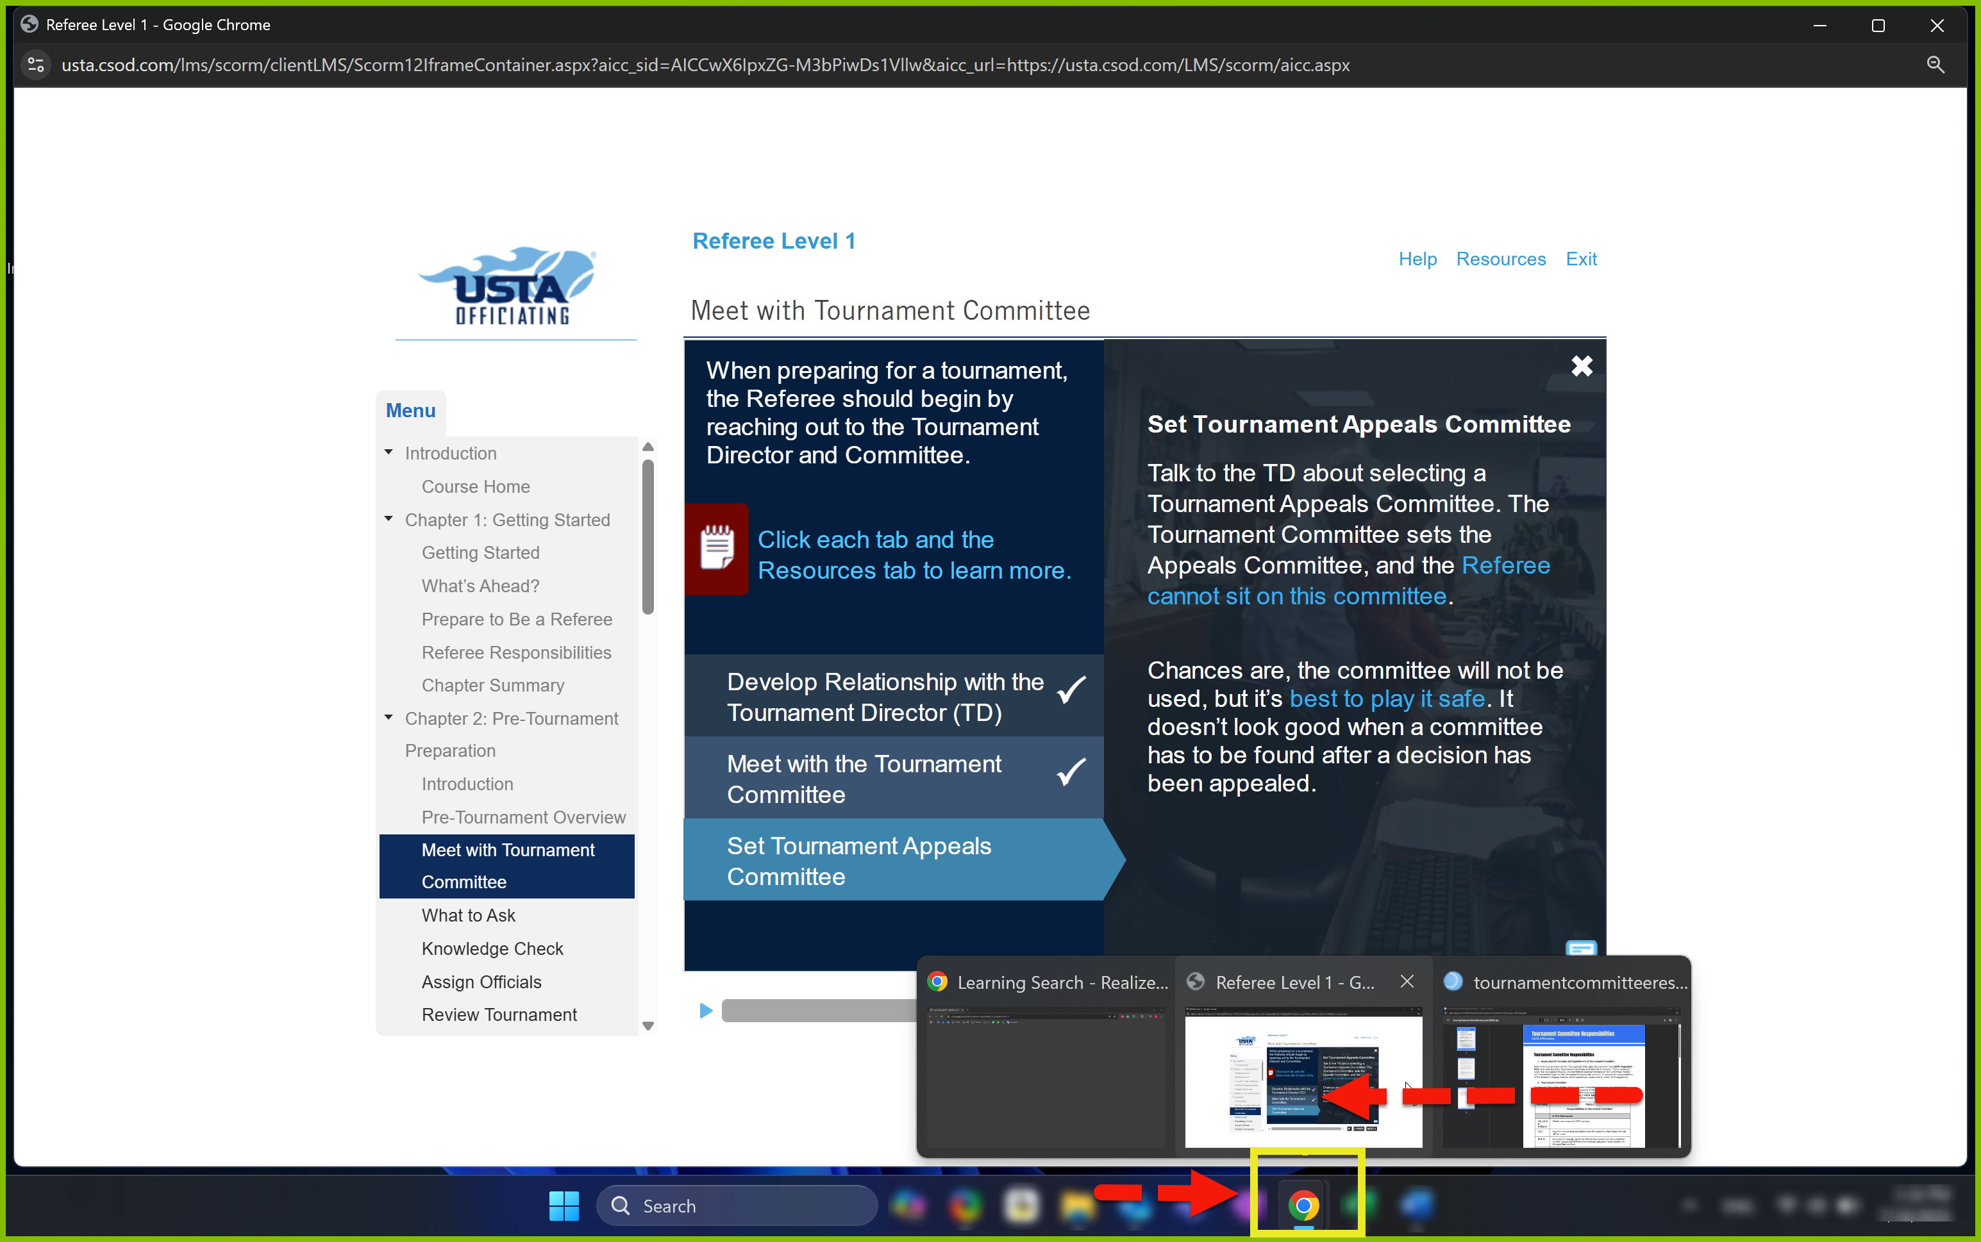Click the site info icon beside the URL
This screenshot has height=1242, width=1981.
(x=35, y=65)
